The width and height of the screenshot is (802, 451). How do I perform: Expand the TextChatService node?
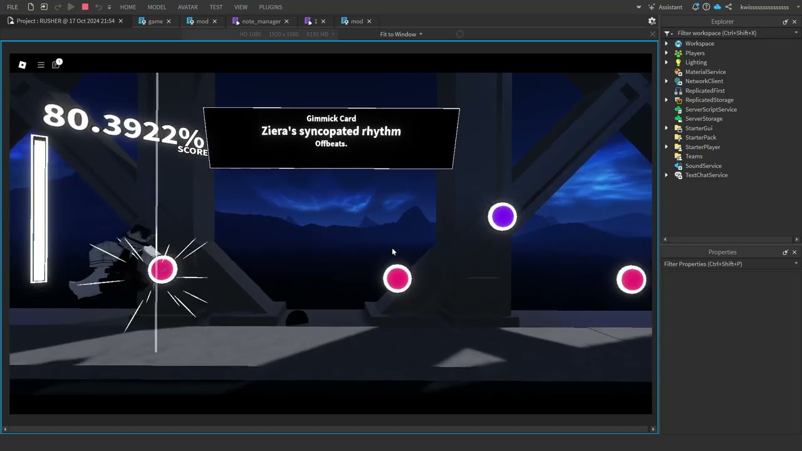tap(666, 175)
